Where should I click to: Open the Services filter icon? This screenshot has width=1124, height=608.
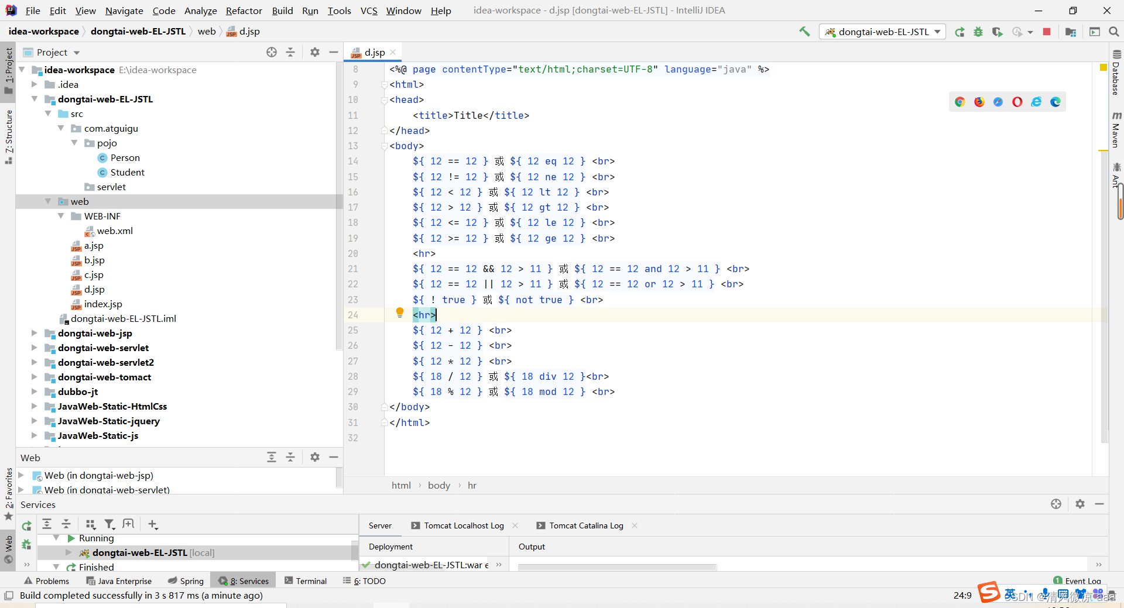109,524
